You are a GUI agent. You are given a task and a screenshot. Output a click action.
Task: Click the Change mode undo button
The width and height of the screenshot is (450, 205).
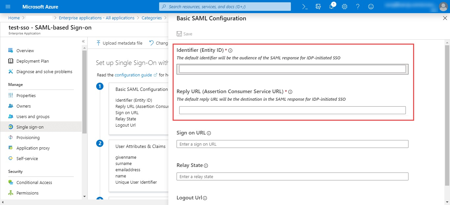point(158,43)
